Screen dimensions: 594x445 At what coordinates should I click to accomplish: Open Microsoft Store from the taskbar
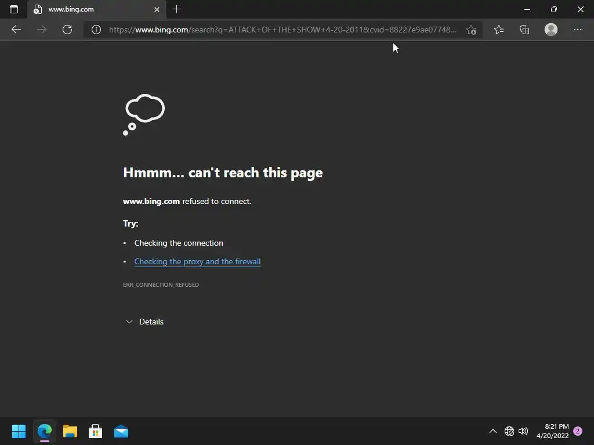tap(96, 431)
